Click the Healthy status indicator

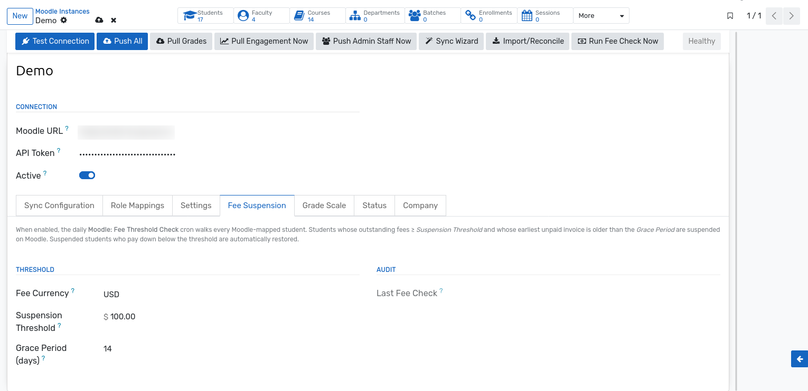click(701, 41)
